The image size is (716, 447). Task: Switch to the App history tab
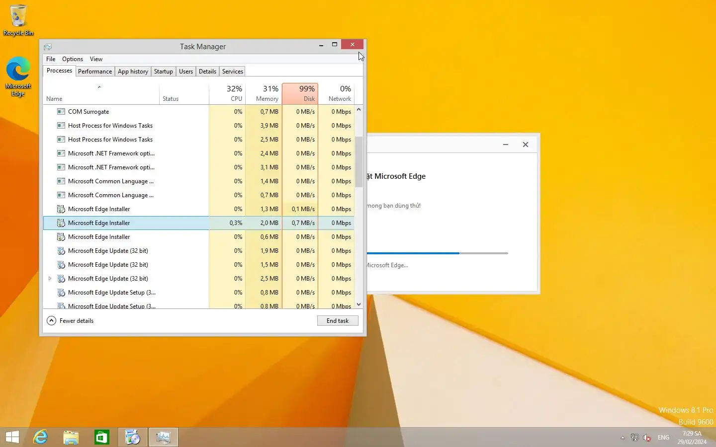click(133, 72)
